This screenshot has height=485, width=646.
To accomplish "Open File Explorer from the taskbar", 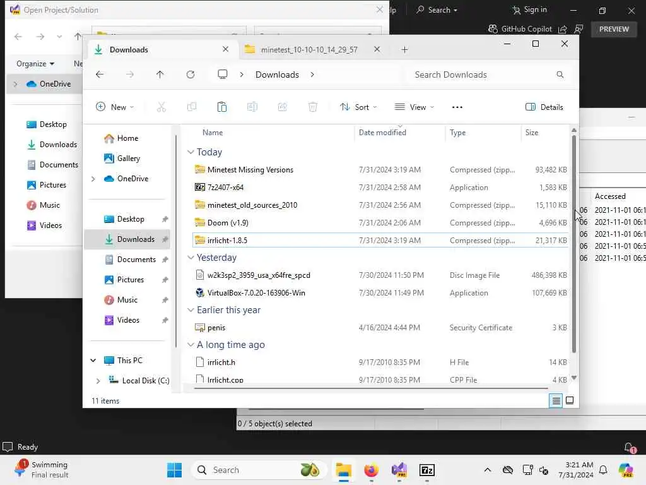I will pos(343,470).
